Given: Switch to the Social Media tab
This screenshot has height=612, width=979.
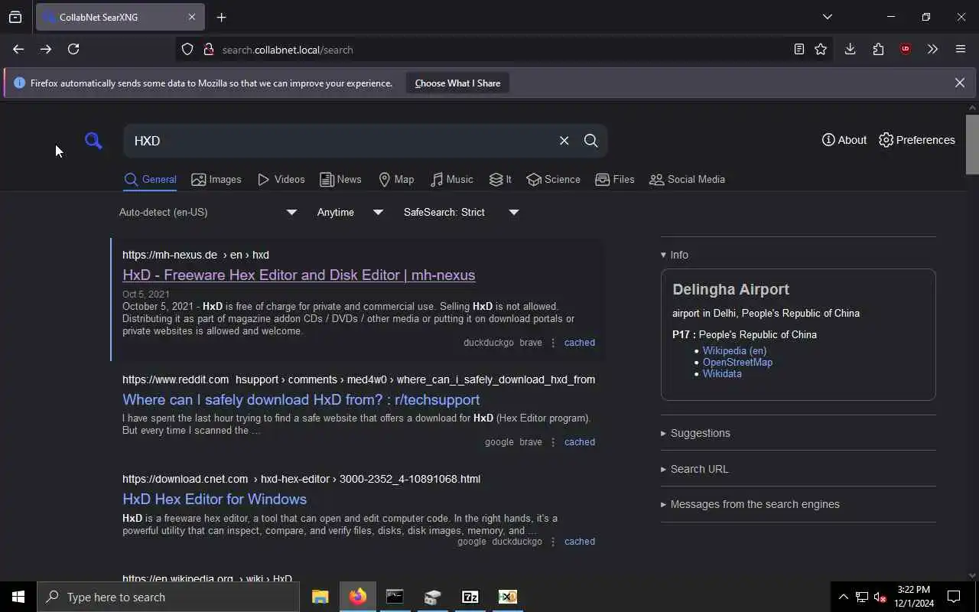Looking at the screenshot, I should 687,180.
